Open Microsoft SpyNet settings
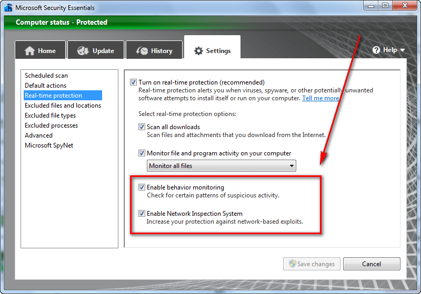This screenshot has width=421, height=294. [49, 145]
